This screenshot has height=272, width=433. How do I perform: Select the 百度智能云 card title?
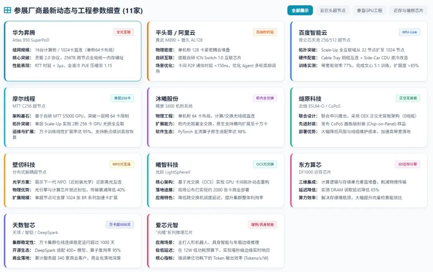tap(313, 32)
